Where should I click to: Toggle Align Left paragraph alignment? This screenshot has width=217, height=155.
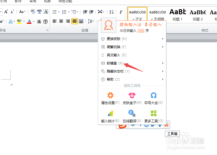pyautogui.click(x=55, y=21)
